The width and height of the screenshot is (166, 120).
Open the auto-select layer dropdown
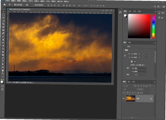[28, 5]
